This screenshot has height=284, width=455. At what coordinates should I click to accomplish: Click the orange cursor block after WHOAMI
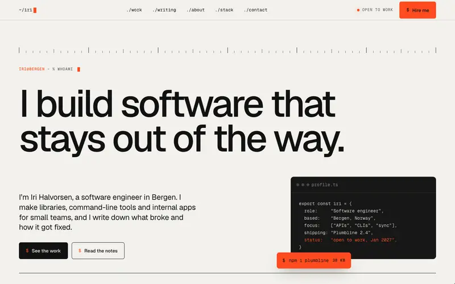click(x=78, y=69)
